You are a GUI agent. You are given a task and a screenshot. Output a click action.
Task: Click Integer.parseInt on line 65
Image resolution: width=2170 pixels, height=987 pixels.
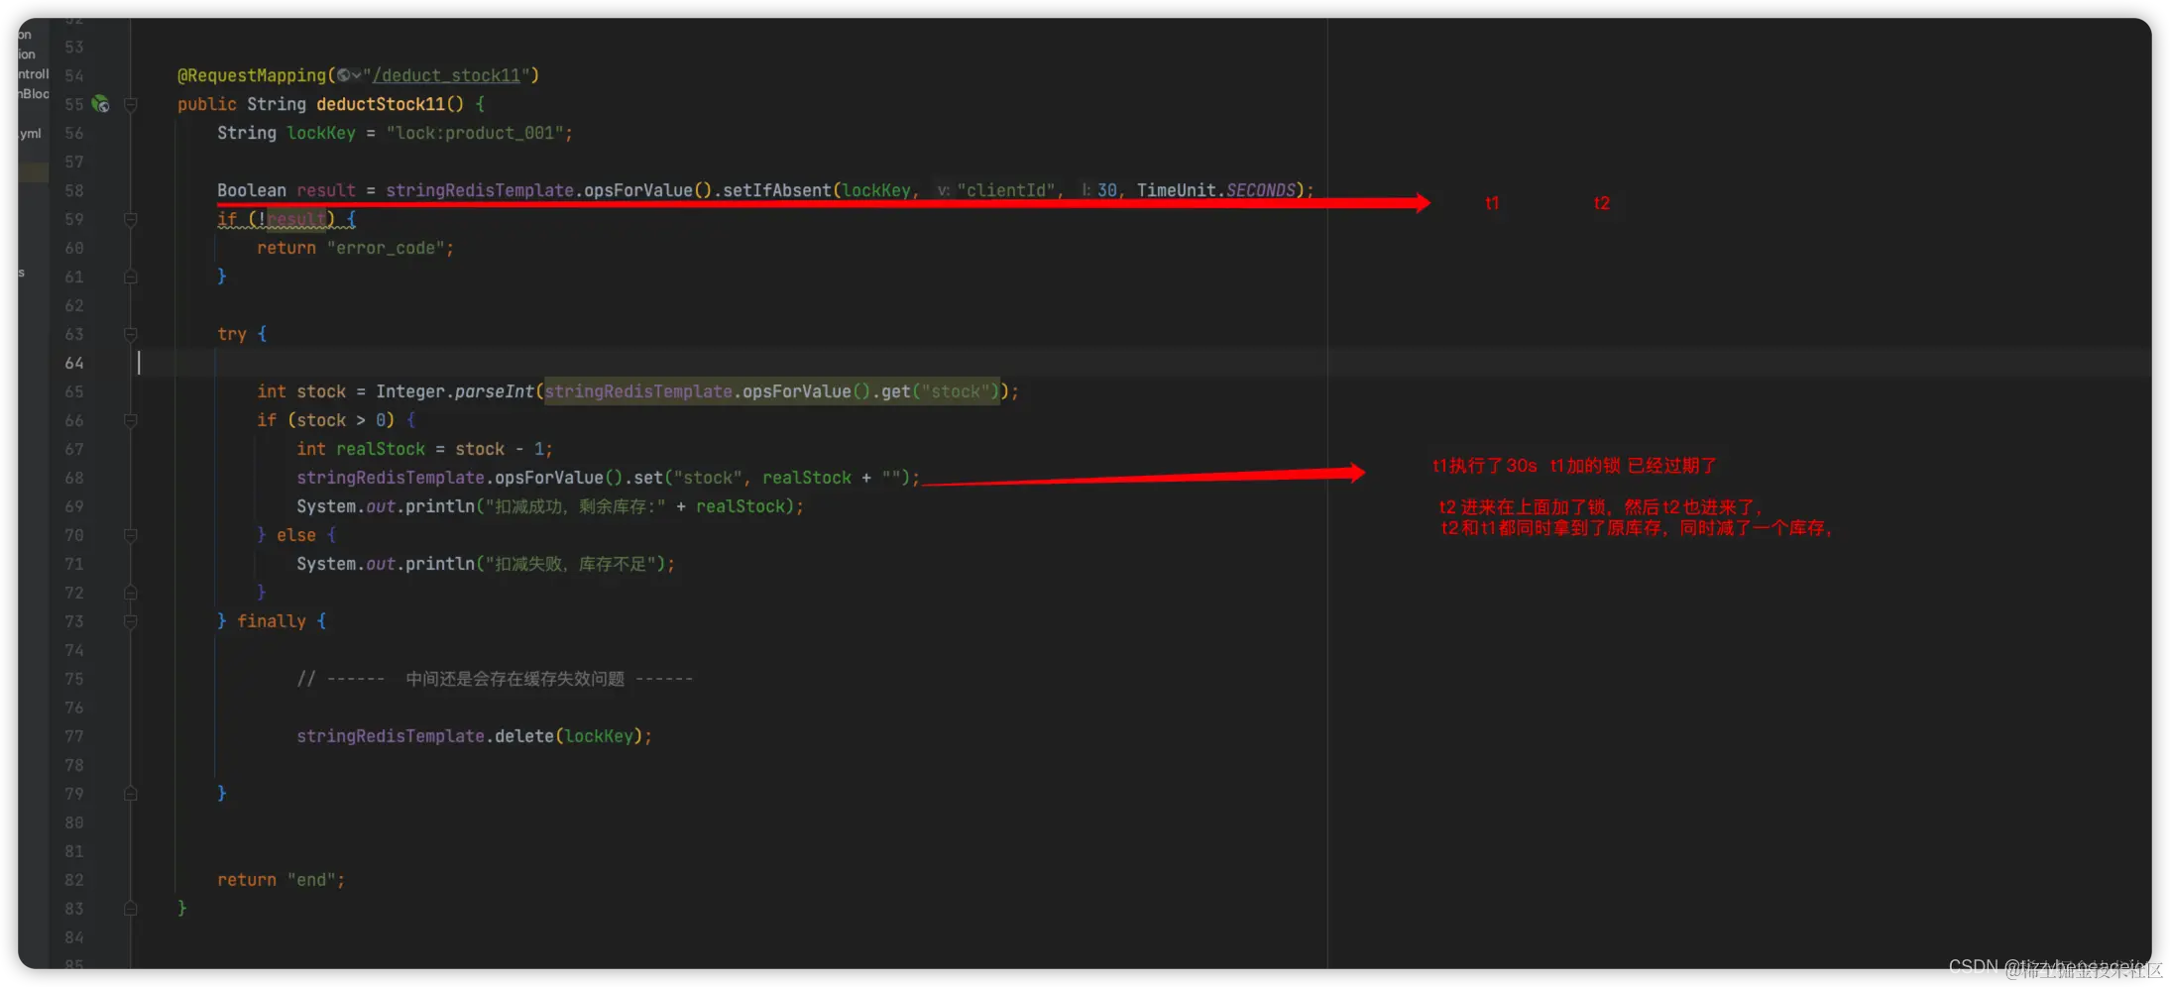[455, 391]
